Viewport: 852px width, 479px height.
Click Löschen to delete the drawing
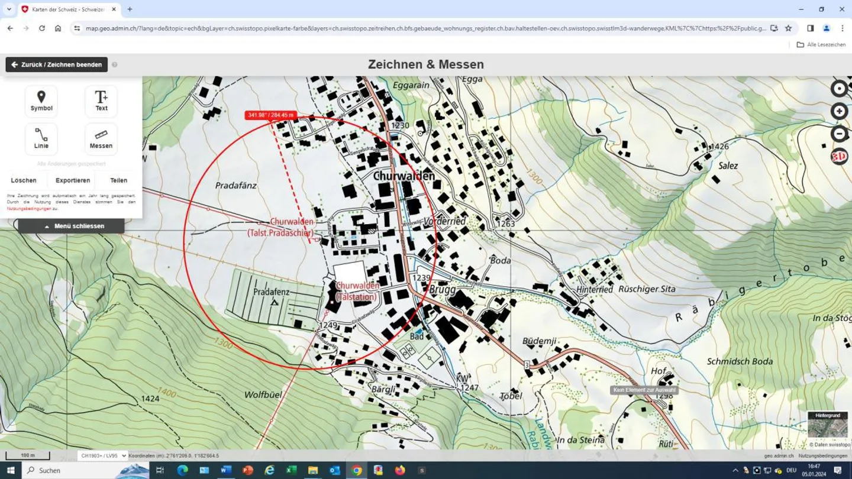(x=24, y=180)
